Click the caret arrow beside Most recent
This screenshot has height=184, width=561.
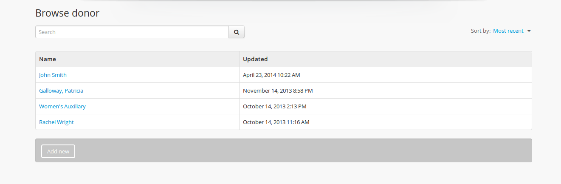tap(529, 31)
